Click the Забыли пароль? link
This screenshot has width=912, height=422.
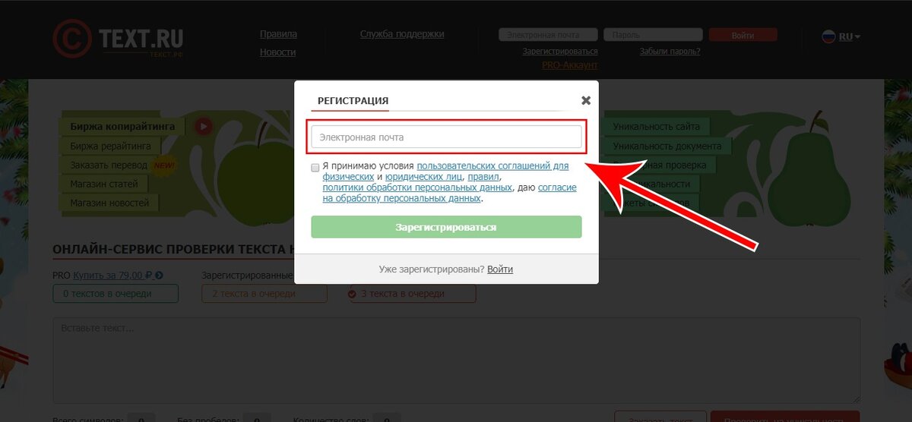click(670, 52)
